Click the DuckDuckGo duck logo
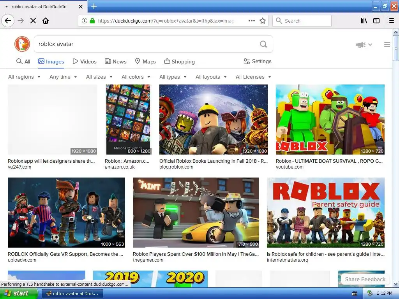This screenshot has height=299, width=399. (22, 44)
